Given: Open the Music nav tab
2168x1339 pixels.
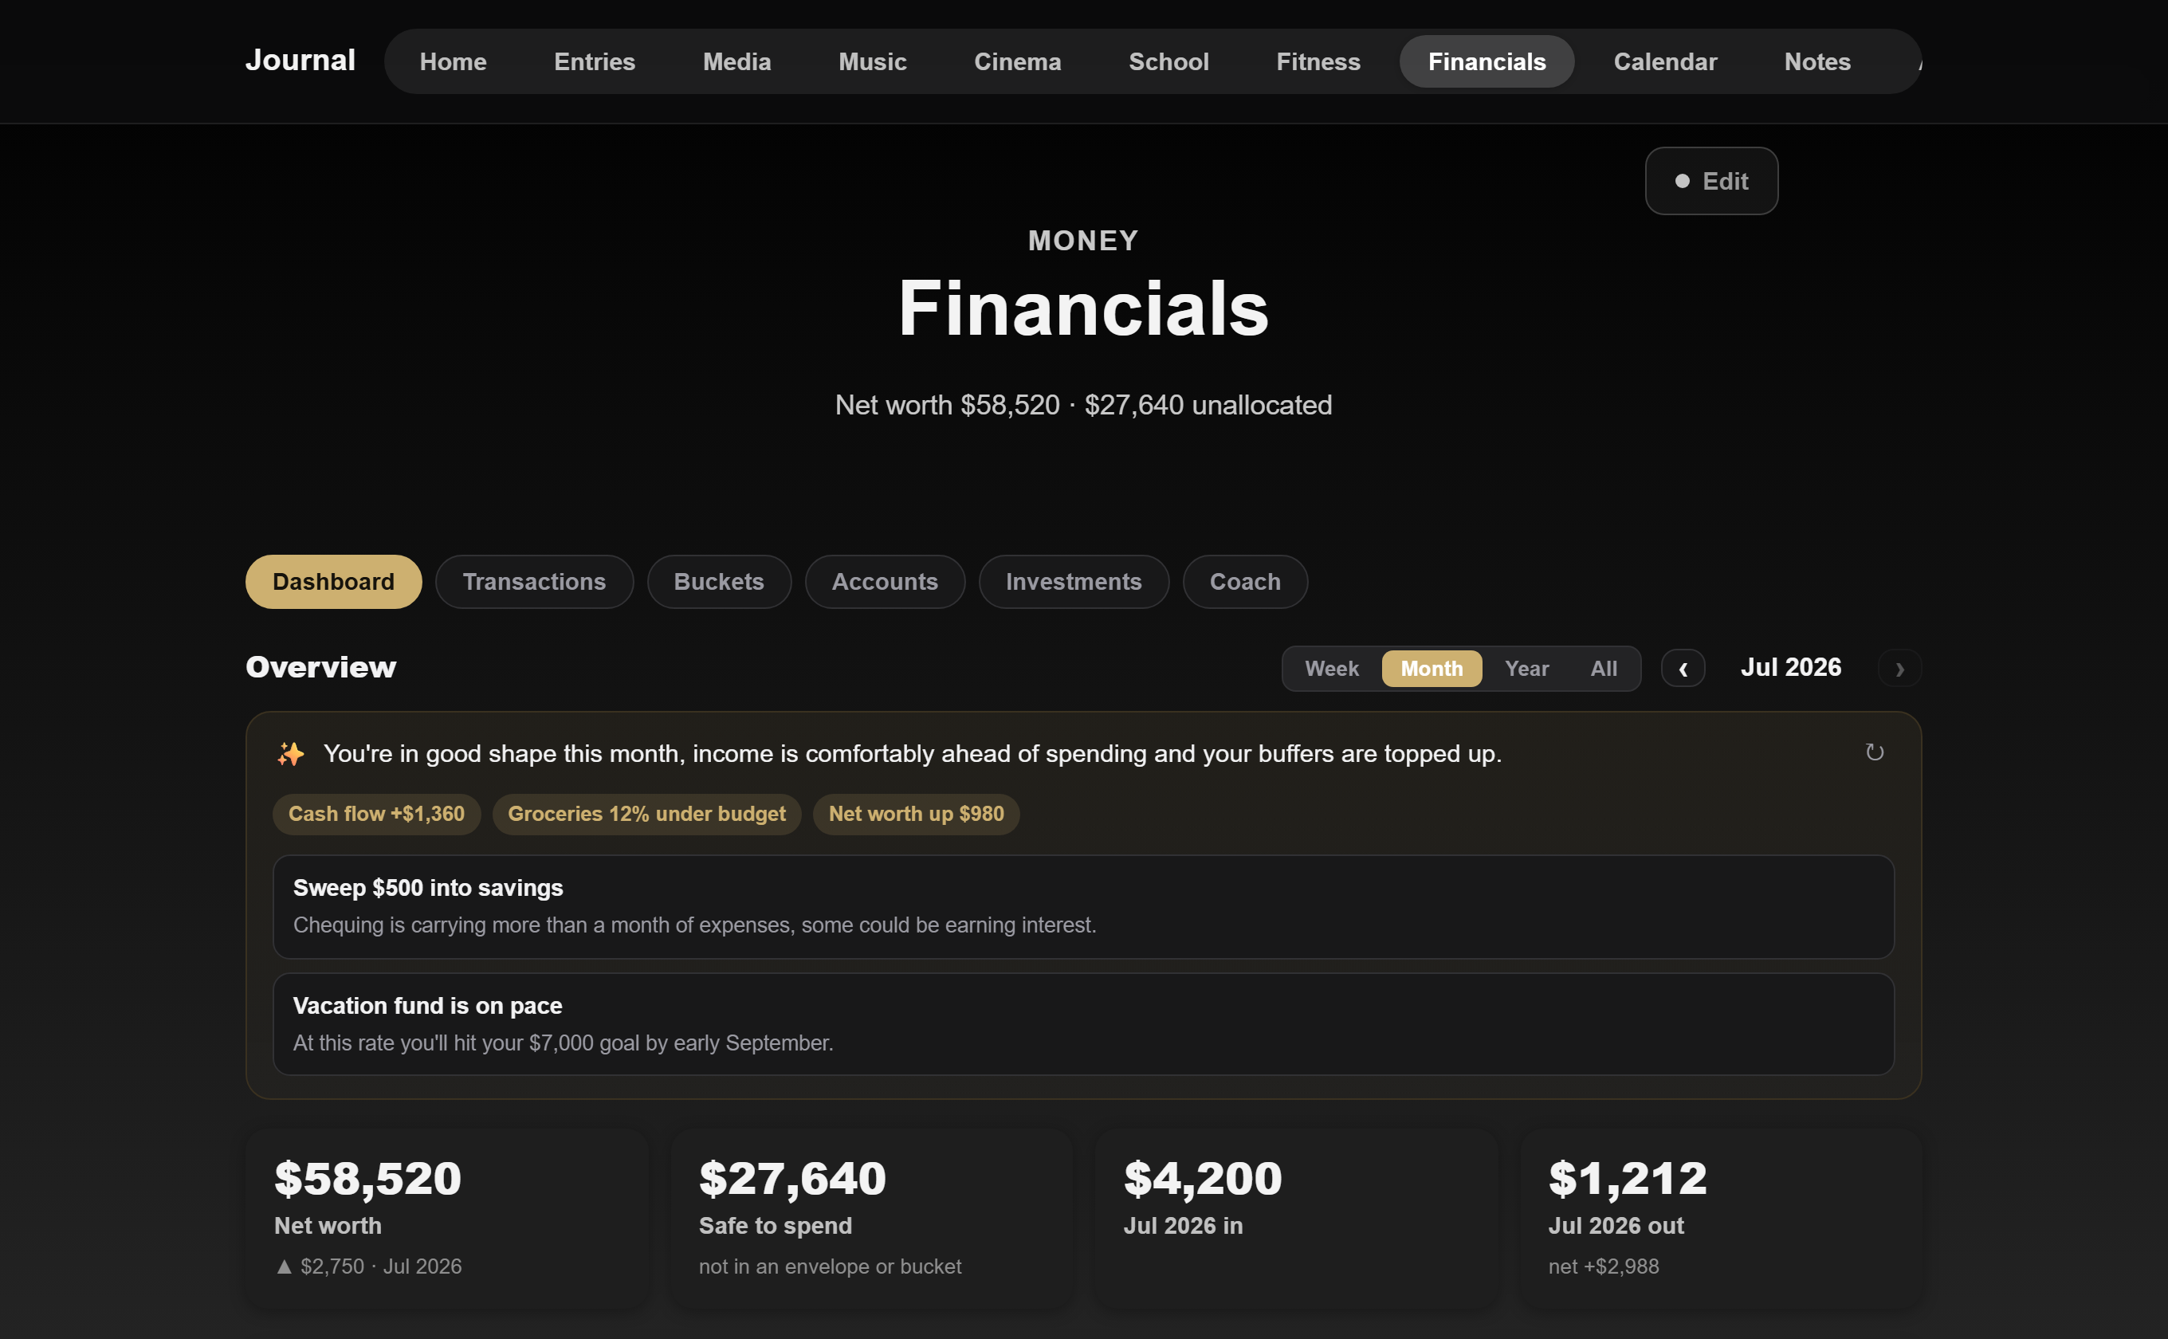Looking at the screenshot, I should [x=872, y=61].
